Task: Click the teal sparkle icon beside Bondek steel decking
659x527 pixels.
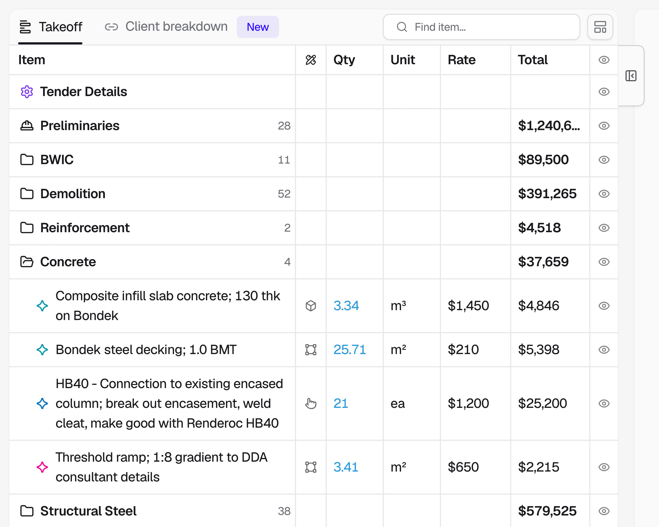Action: tap(42, 350)
